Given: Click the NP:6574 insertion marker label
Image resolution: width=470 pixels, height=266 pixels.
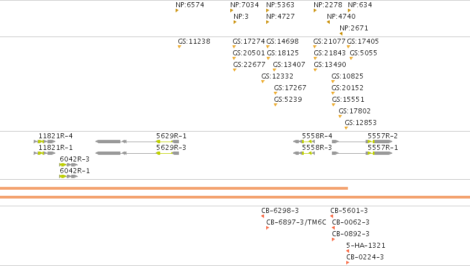Looking at the screenshot, I should 190,5.
